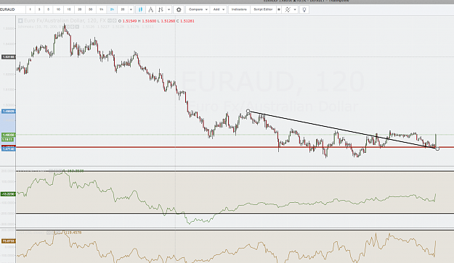Click the Add button
This screenshot has width=454, height=263.
[x=216, y=9]
